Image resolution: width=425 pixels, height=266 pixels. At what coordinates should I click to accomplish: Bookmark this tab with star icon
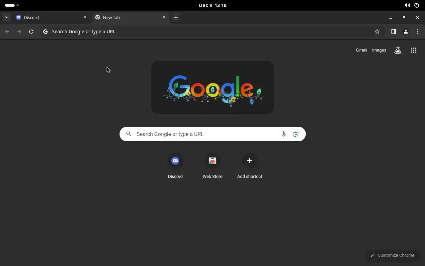[377, 32]
